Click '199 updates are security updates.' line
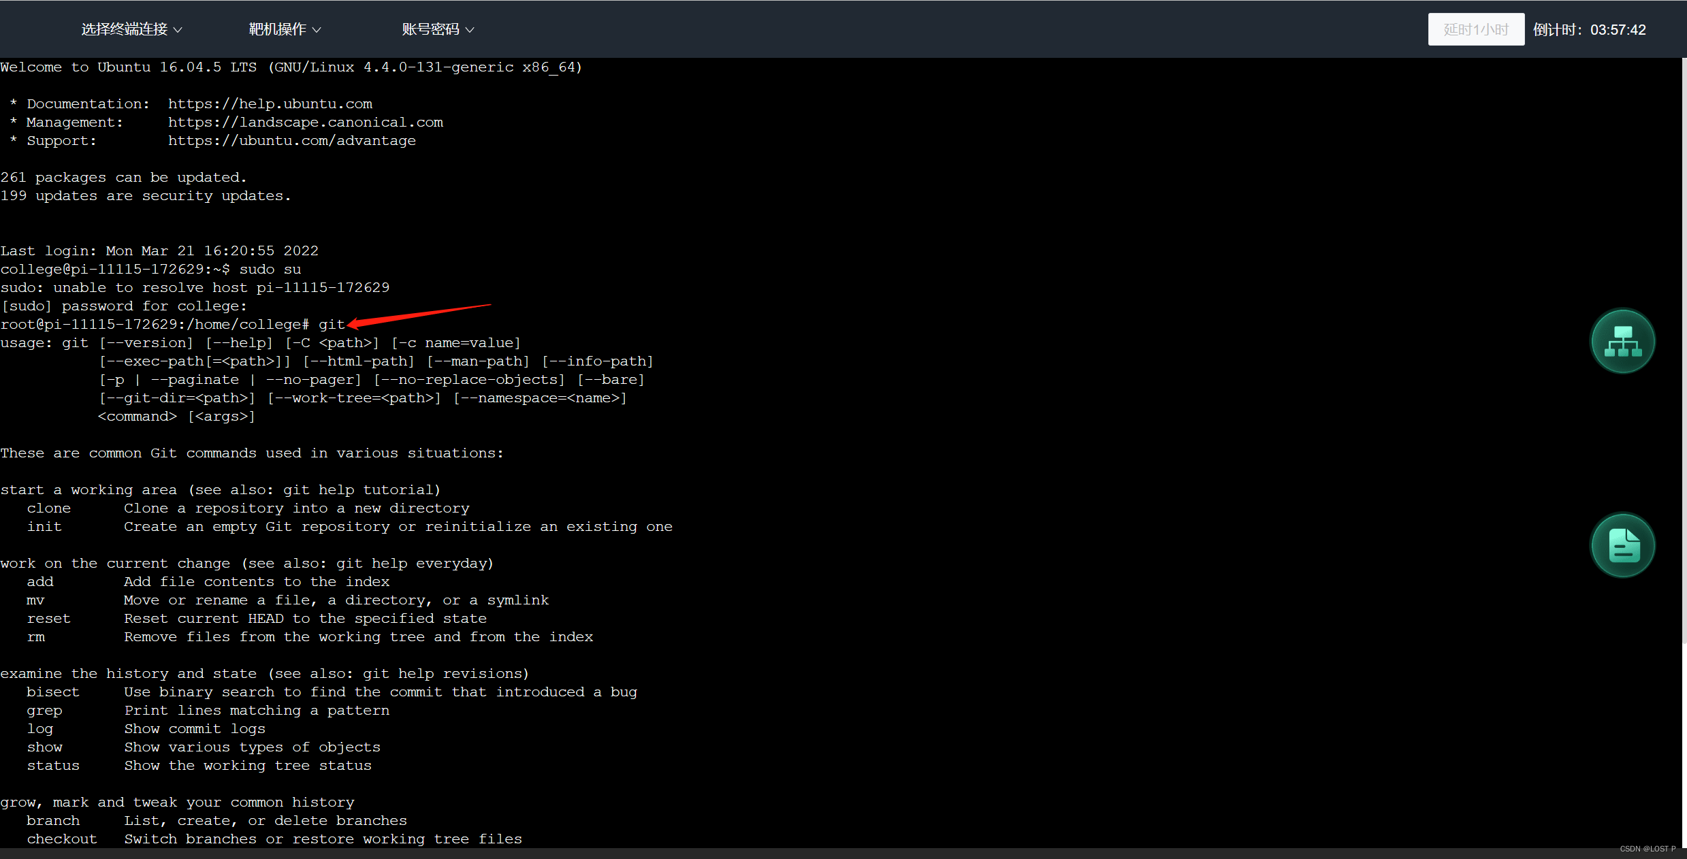This screenshot has width=1687, height=859. [x=146, y=195]
